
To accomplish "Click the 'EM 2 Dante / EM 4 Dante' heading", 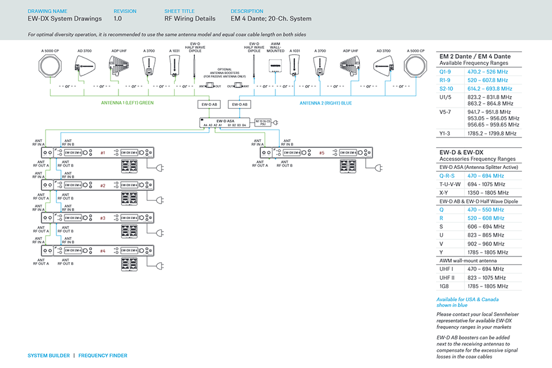I will click(475, 56).
